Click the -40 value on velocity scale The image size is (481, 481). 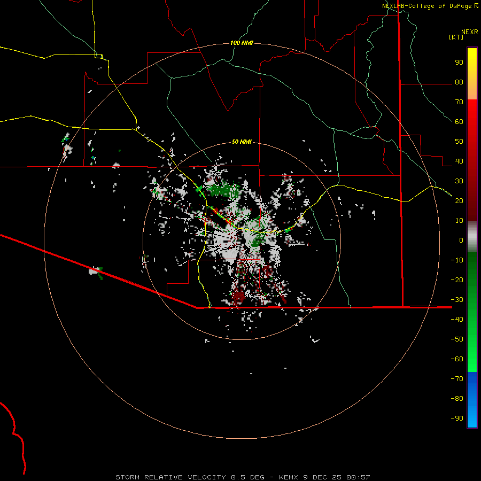pos(457,320)
